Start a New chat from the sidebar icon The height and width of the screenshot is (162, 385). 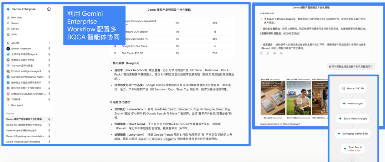[x=8, y=18]
